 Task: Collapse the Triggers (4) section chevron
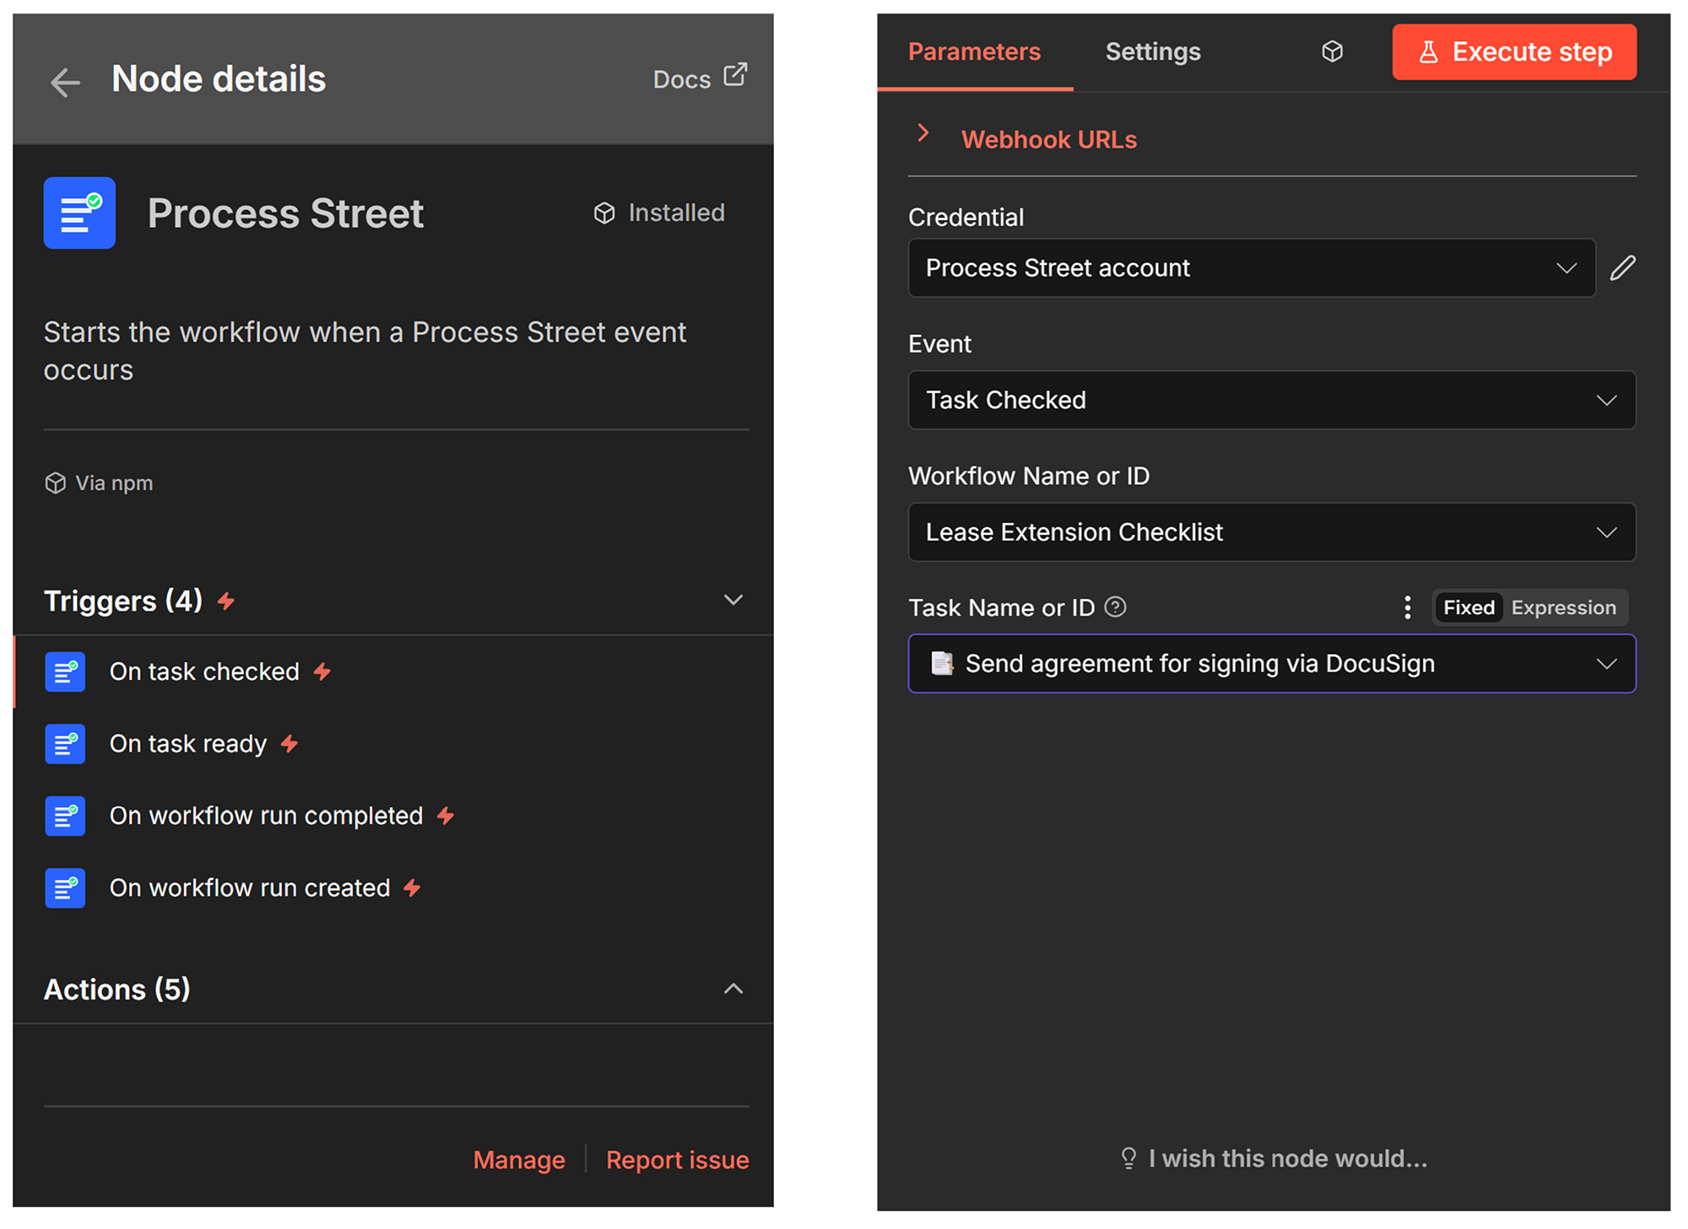tap(733, 600)
